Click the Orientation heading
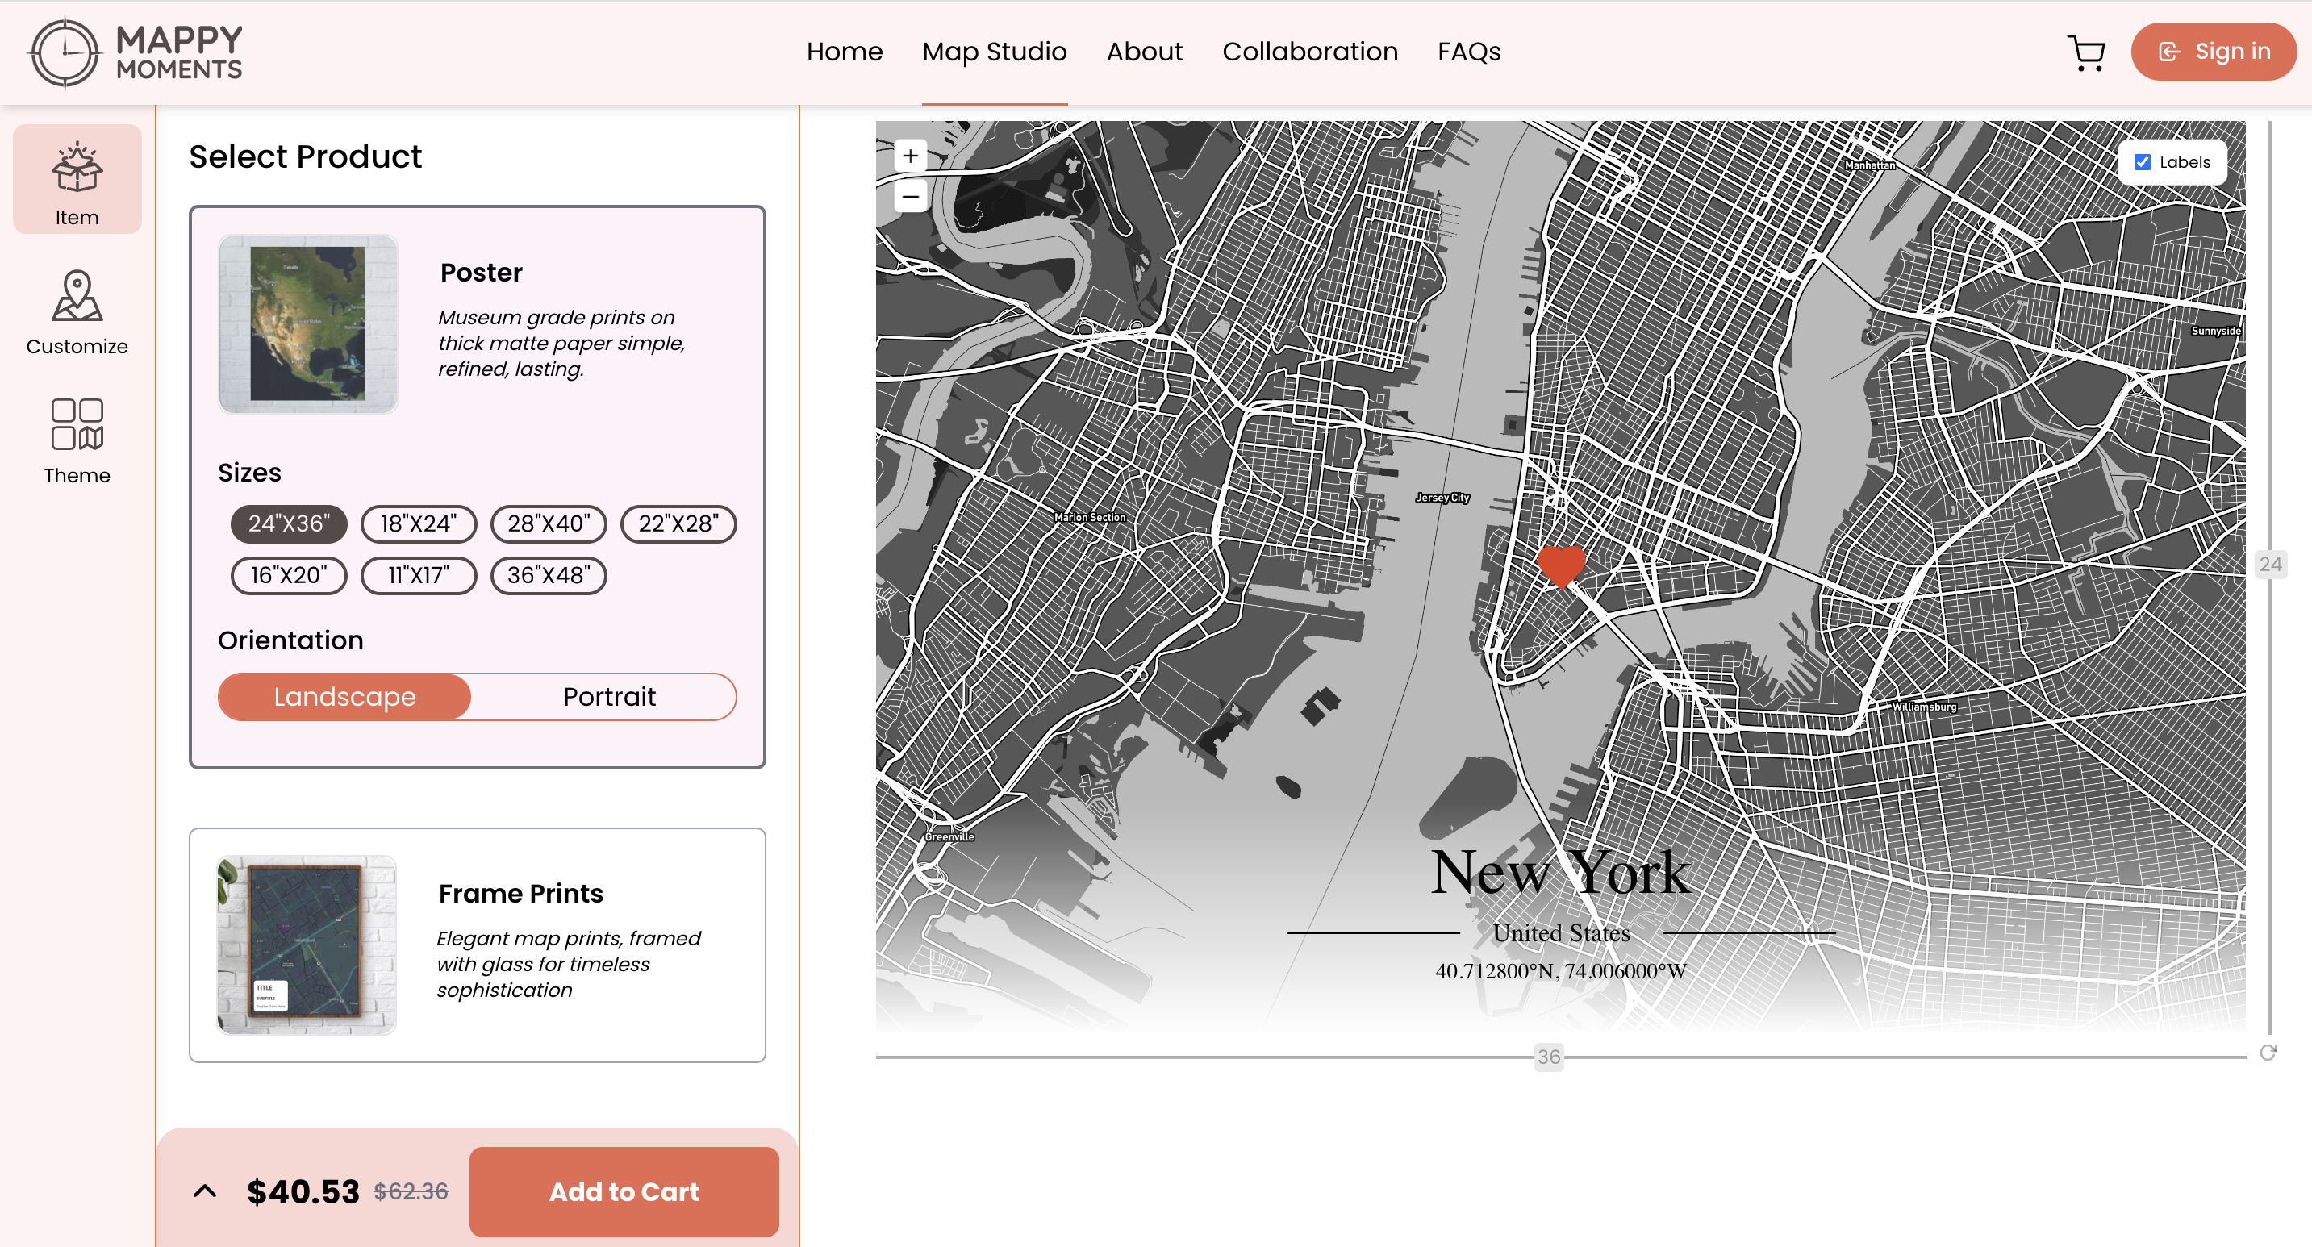 pos(290,640)
